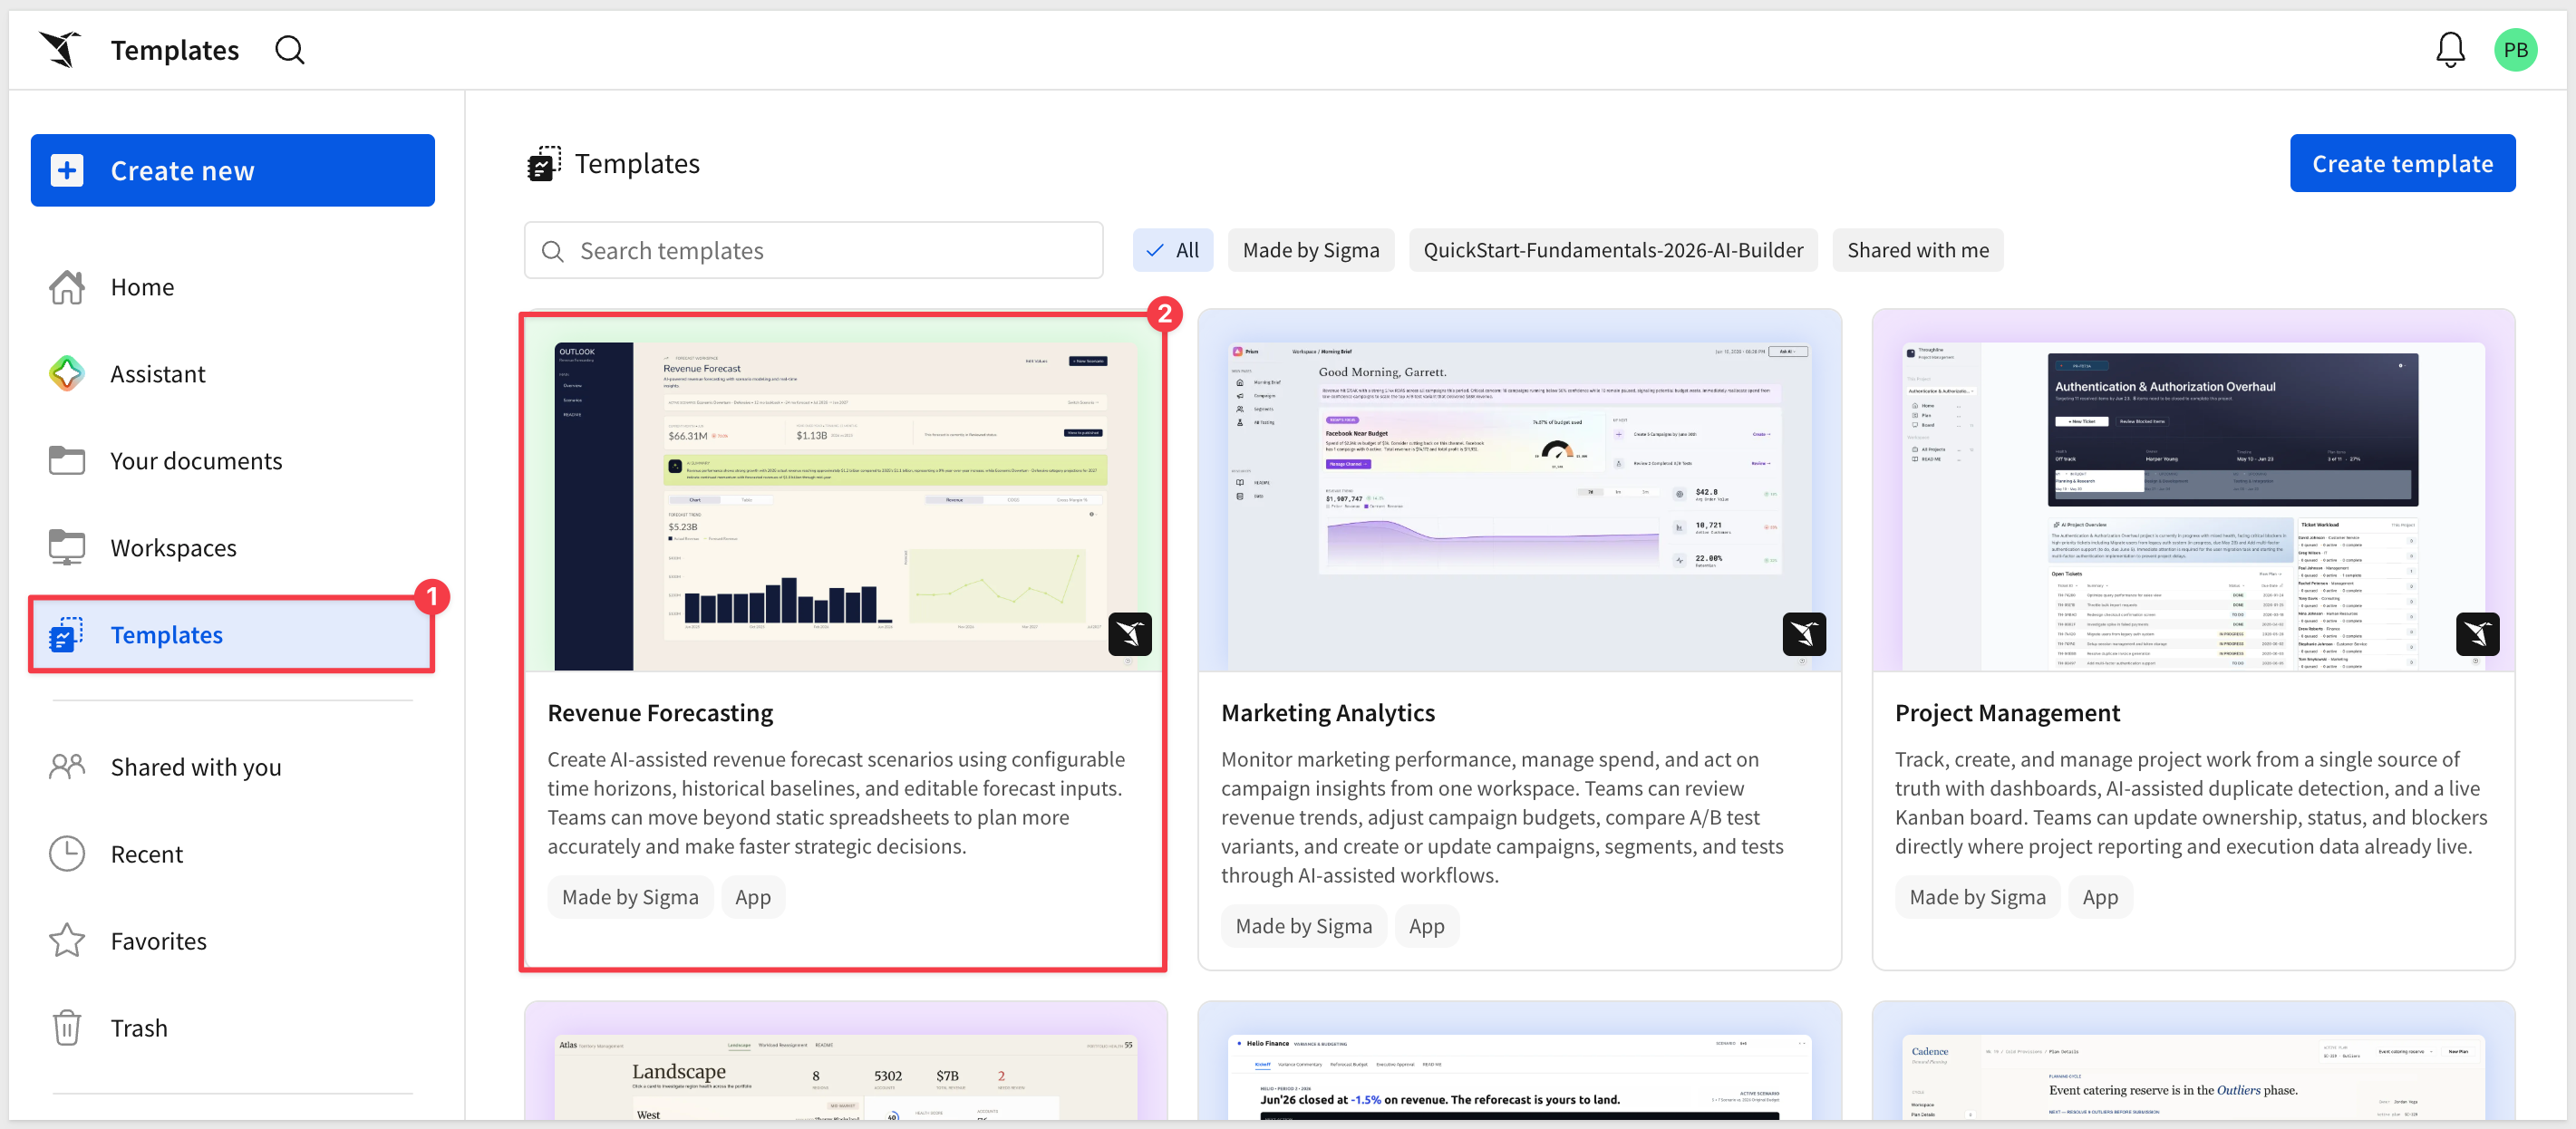Select the QuickStart-Fundamentals-2026-AI-Builder filter

point(1612,250)
